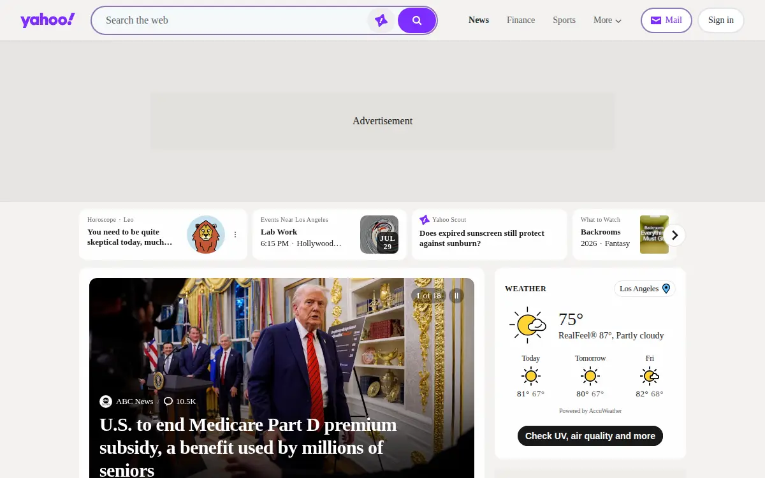This screenshot has height=478, width=765.
Task: Open the Yahoo Scout AI search icon
Action: [x=381, y=20]
